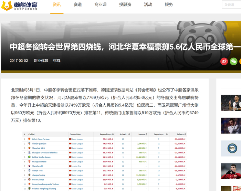Click the Beijing Sinobo Guoan crest
Screen dimensions: 241x191
[x=29, y=157]
